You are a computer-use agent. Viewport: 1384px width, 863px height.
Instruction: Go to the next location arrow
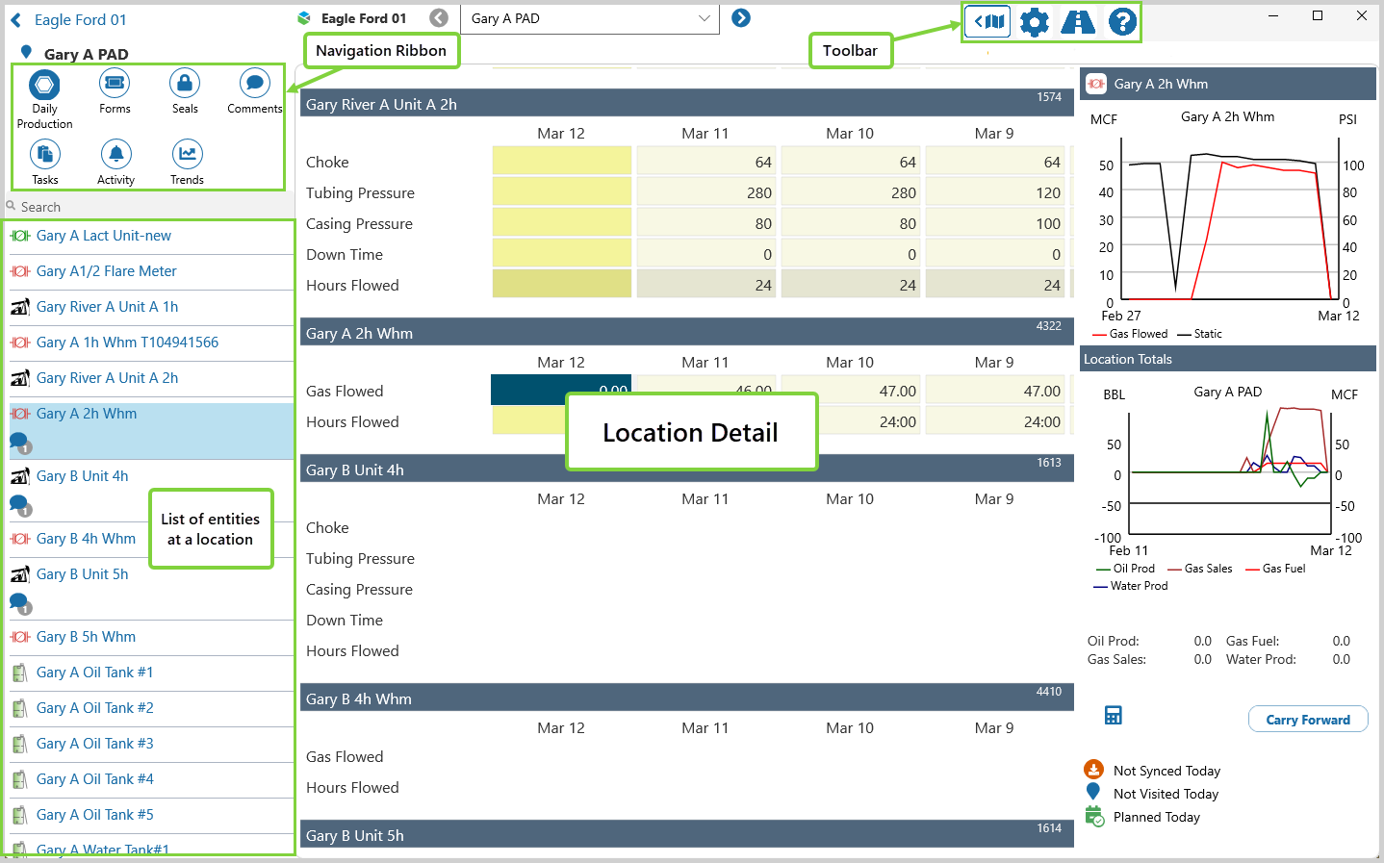741,18
